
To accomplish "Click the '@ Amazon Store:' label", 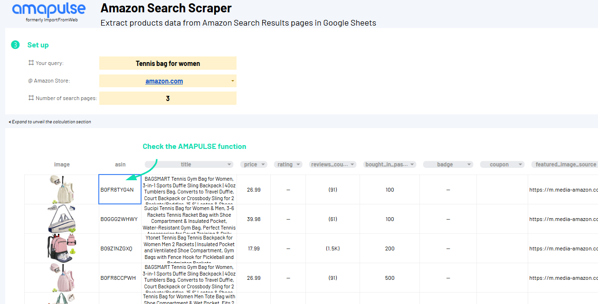I will pyautogui.click(x=49, y=81).
